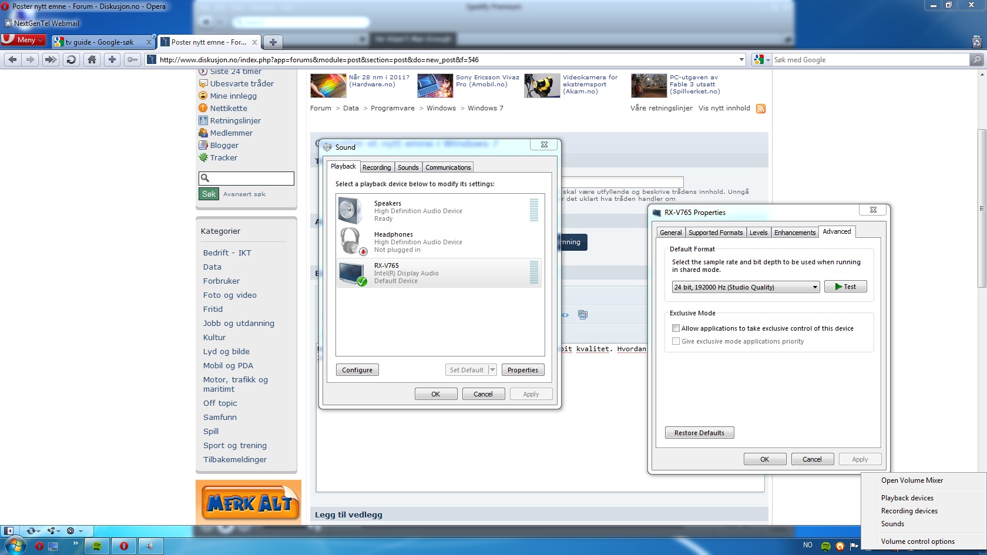This screenshot has height=555, width=987.
Task: Toggle 'Give exclusive mode applications priority'
Action: [x=676, y=341]
